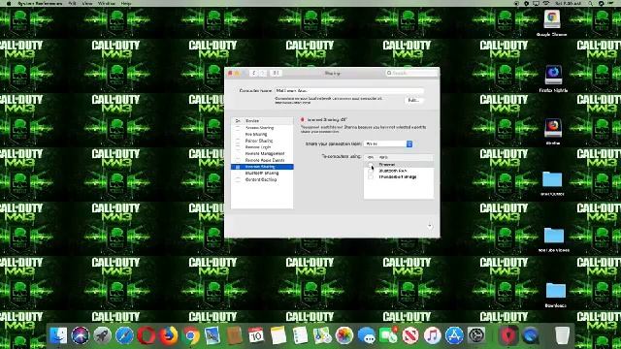Image resolution: width=621 pixels, height=349 pixels.
Task: Open Share your connection from dropdown
Action: pyautogui.click(x=388, y=143)
